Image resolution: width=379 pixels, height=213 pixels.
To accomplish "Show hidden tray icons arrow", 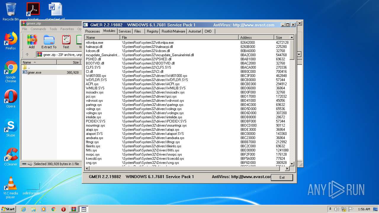I will click(330, 209).
